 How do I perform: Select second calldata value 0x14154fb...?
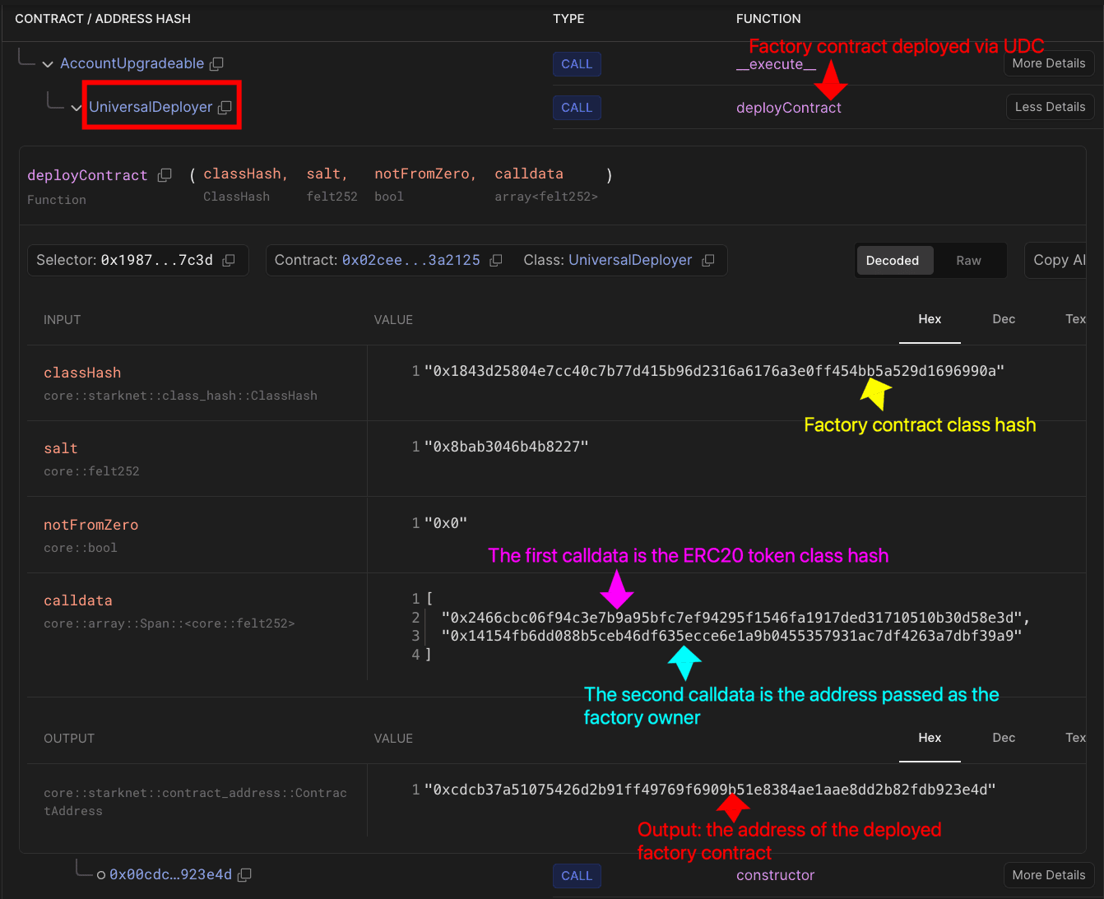pos(731,636)
